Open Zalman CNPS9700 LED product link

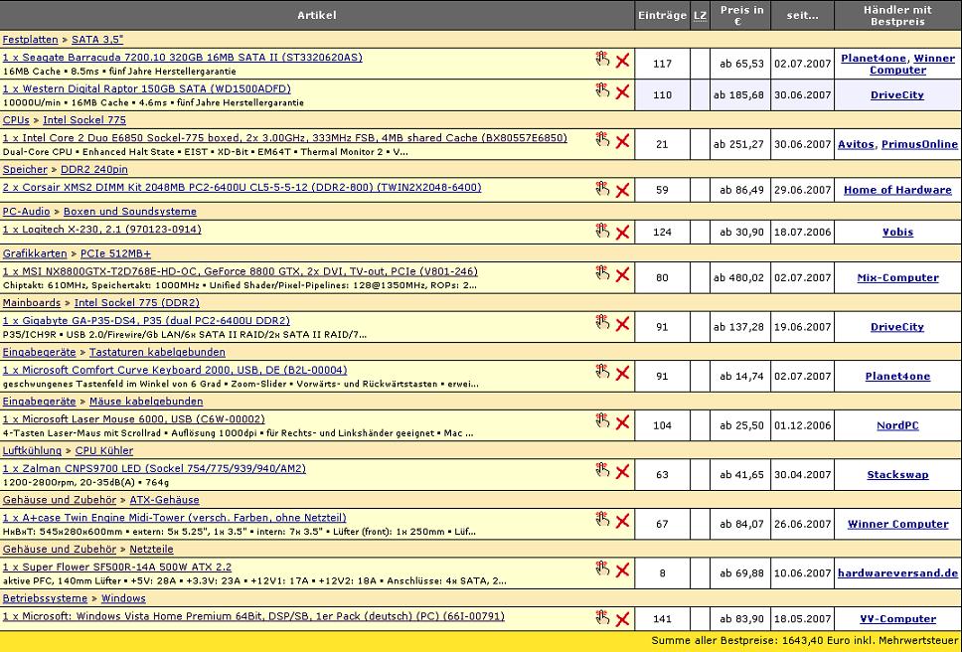(x=154, y=468)
